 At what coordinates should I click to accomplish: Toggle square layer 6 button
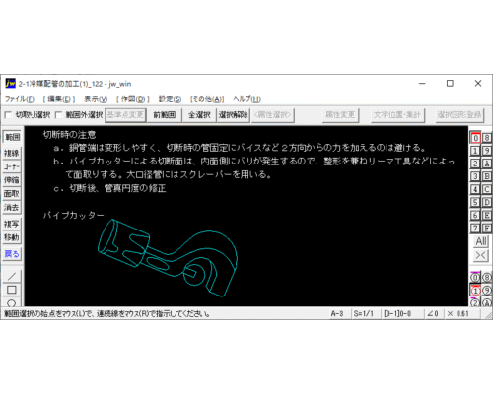click(475, 215)
